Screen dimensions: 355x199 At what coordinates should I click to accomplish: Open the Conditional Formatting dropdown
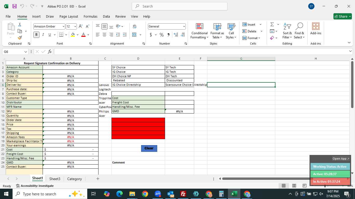pyautogui.click(x=199, y=31)
